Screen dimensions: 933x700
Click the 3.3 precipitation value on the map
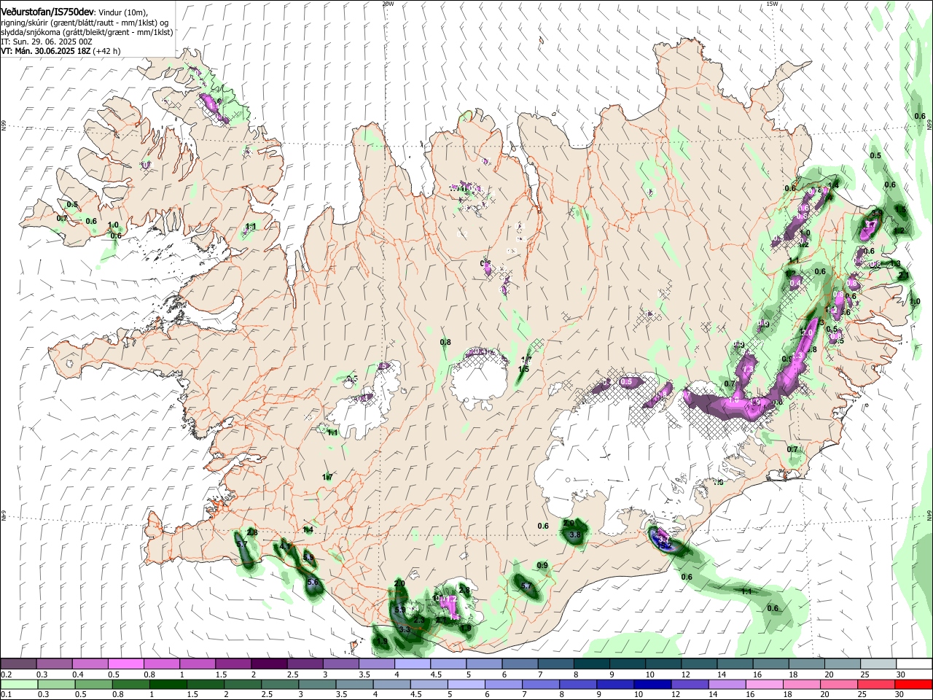(405, 629)
